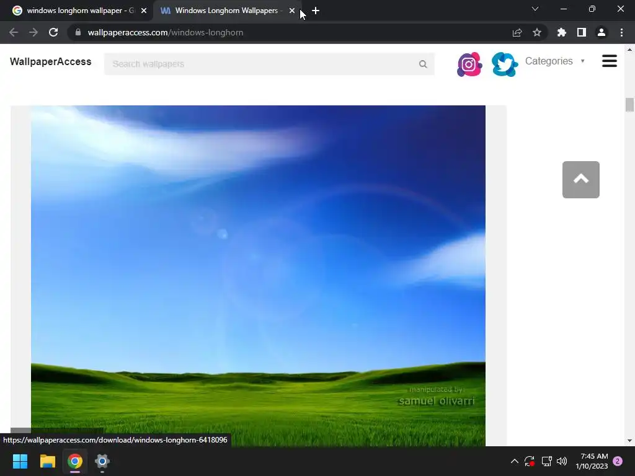
Task: Open Chrome's three-dot menu
Action: point(621,32)
